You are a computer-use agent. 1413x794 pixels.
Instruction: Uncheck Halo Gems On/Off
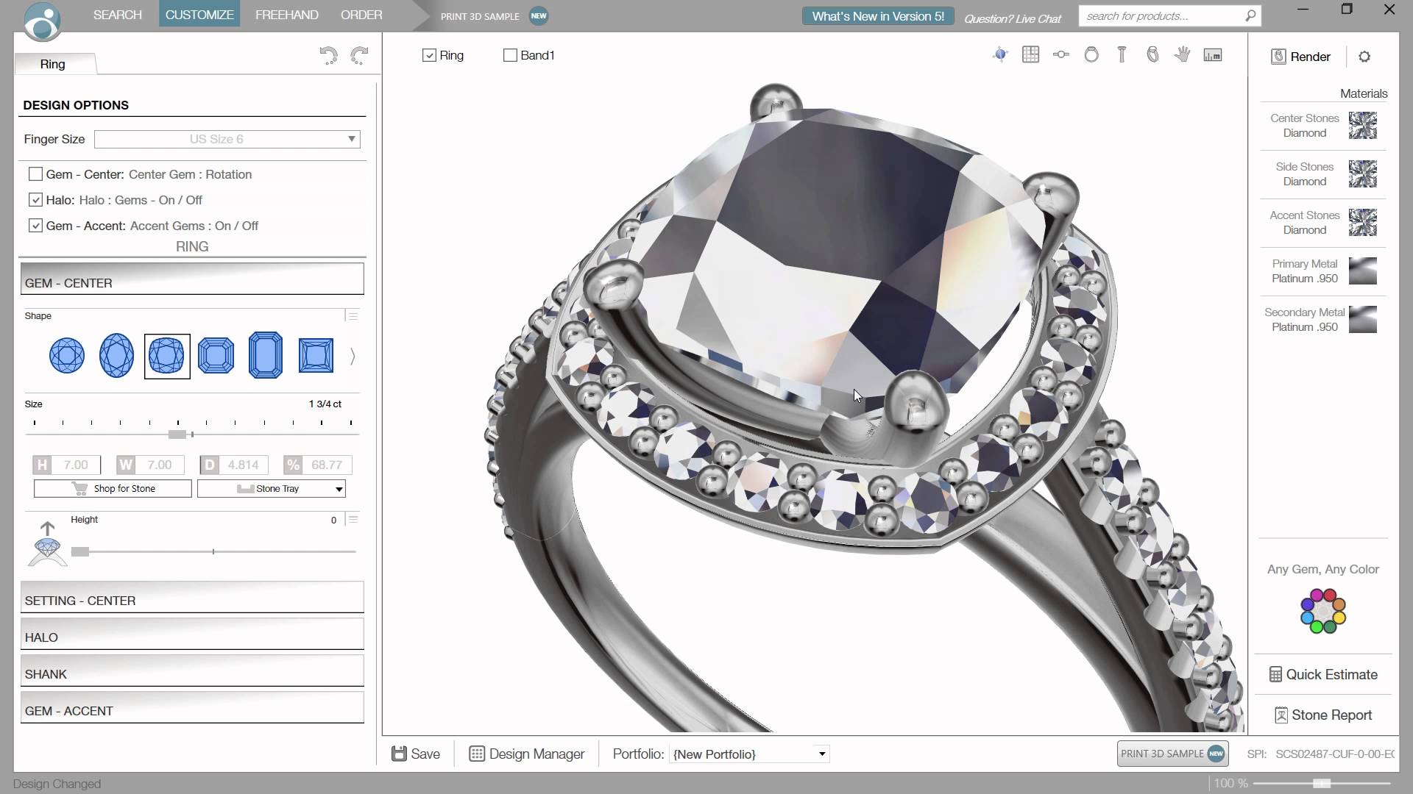pyautogui.click(x=35, y=200)
